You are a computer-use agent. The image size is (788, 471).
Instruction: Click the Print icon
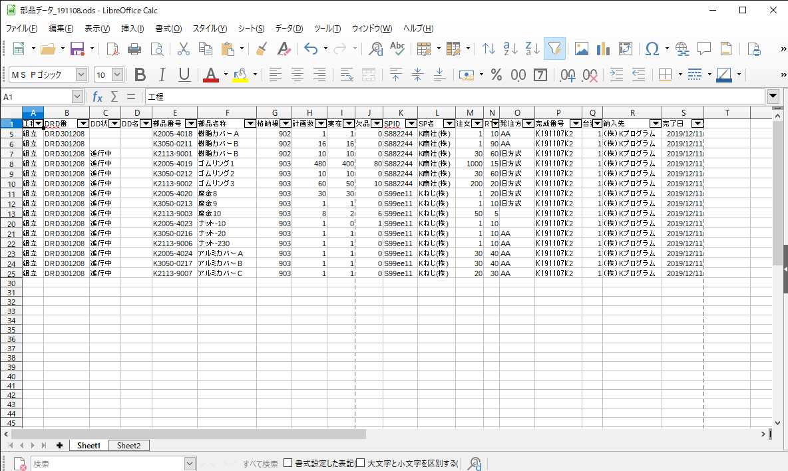(x=134, y=49)
